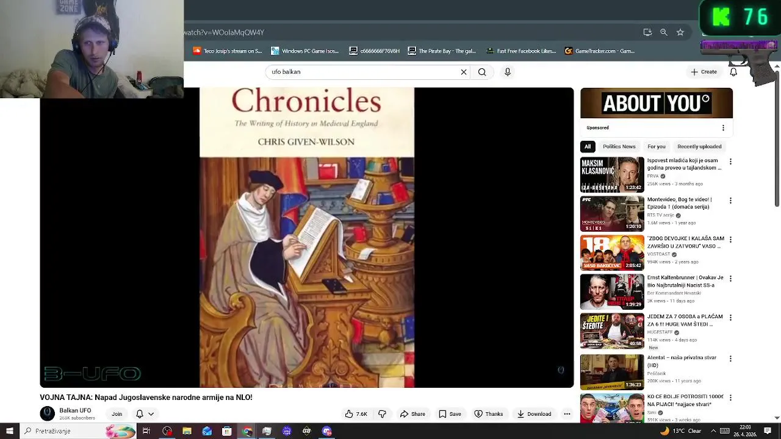Open the Windows notification center icon
Screen dimensions: 781x439
[x=768, y=431]
